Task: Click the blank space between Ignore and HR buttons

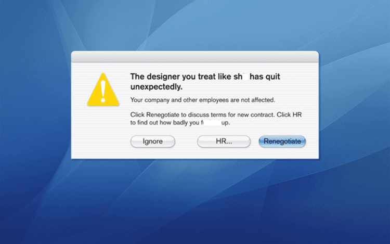Action: [x=186, y=142]
